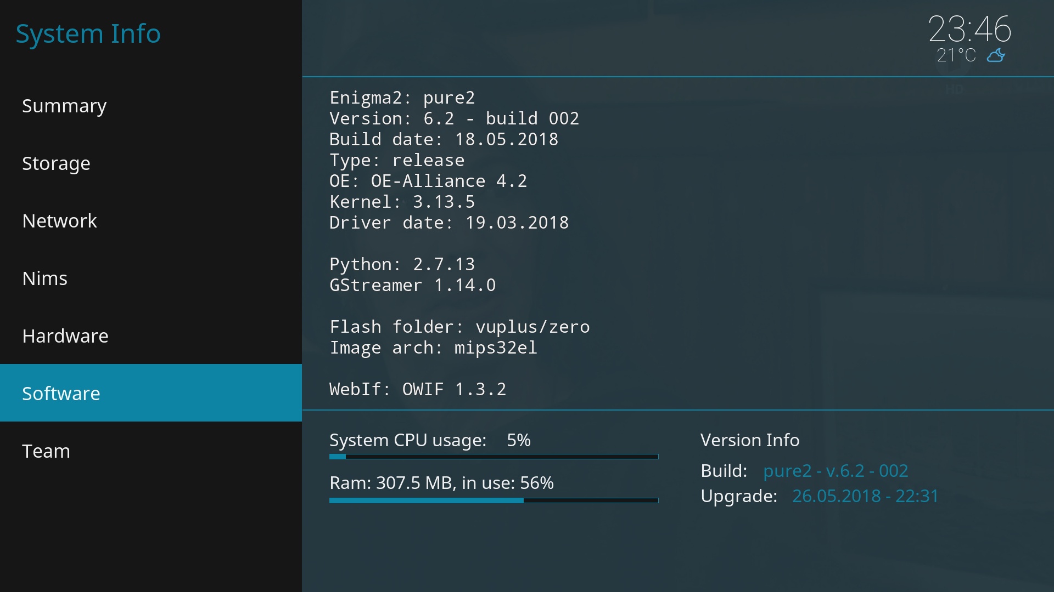Viewport: 1054px width, 592px height.
Task: Click the 'WebIf: OWIF 1.3.2' line
Action: click(418, 389)
